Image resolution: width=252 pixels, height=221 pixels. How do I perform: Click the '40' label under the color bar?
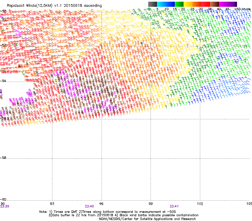pyautogui.click(x=219, y=9)
